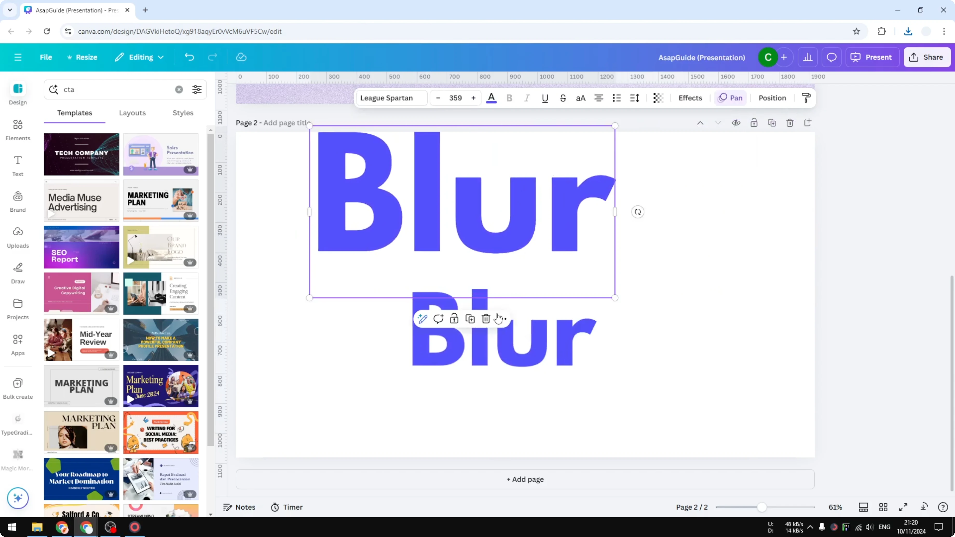Viewport: 955px width, 537px height.
Task: Open Canva assistant sparkle button
Action: click(x=17, y=498)
